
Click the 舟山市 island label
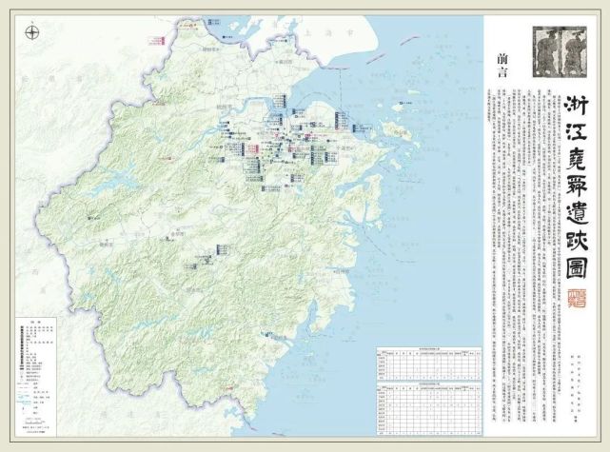click(402, 132)
